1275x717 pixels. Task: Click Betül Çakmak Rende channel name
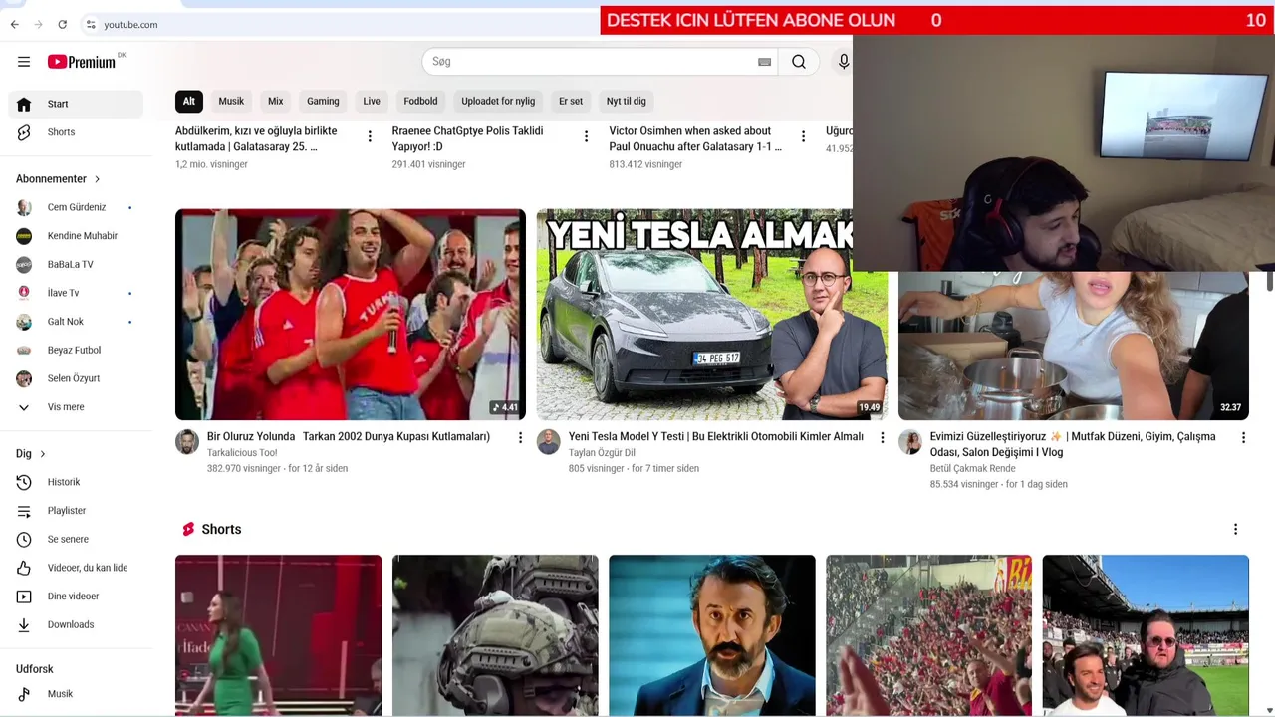972,468
